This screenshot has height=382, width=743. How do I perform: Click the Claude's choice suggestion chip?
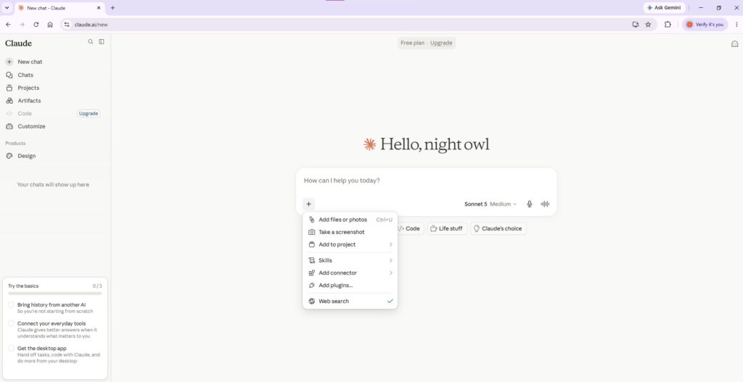pos(498,228)
